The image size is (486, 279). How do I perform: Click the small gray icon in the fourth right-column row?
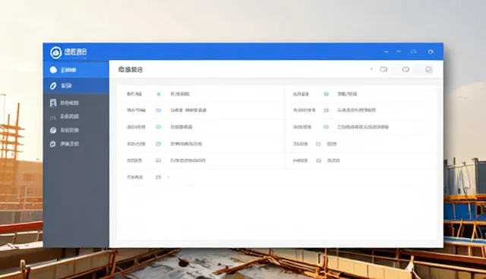pyautogui.click(x=318, y=144)
